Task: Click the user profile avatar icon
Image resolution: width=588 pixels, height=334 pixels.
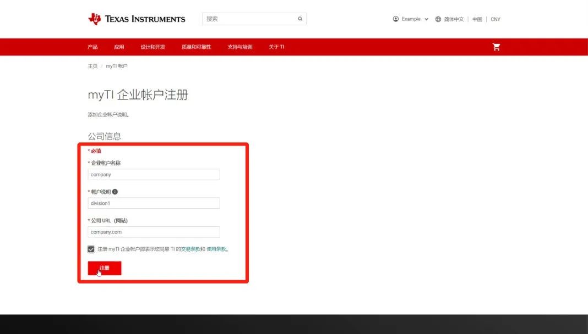Action: tap(396, 19)
